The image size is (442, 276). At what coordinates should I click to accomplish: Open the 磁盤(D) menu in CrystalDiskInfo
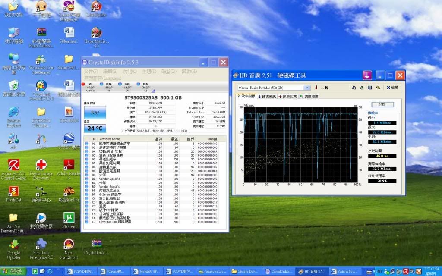[x=169, y=72]
